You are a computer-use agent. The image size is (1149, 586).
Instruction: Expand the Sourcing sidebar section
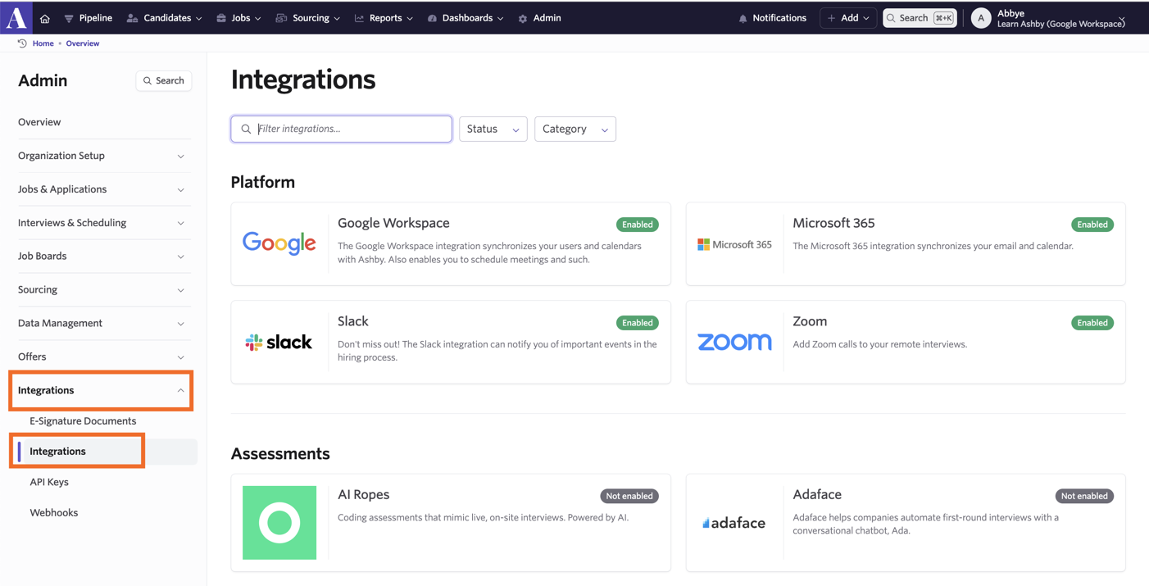(x=102, y=290)
